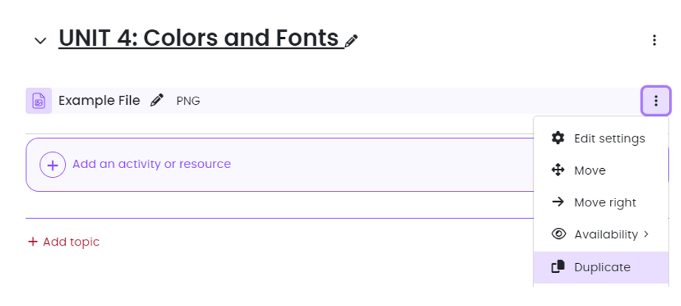This screenshot has height=306, width=681.
Task: Select Move right menu item
Action: click(x=604, y=202)
